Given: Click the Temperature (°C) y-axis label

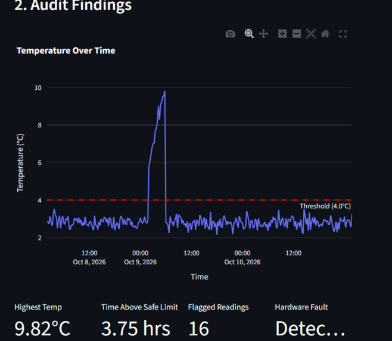Looking at the screenshot, I should point(20,163).
